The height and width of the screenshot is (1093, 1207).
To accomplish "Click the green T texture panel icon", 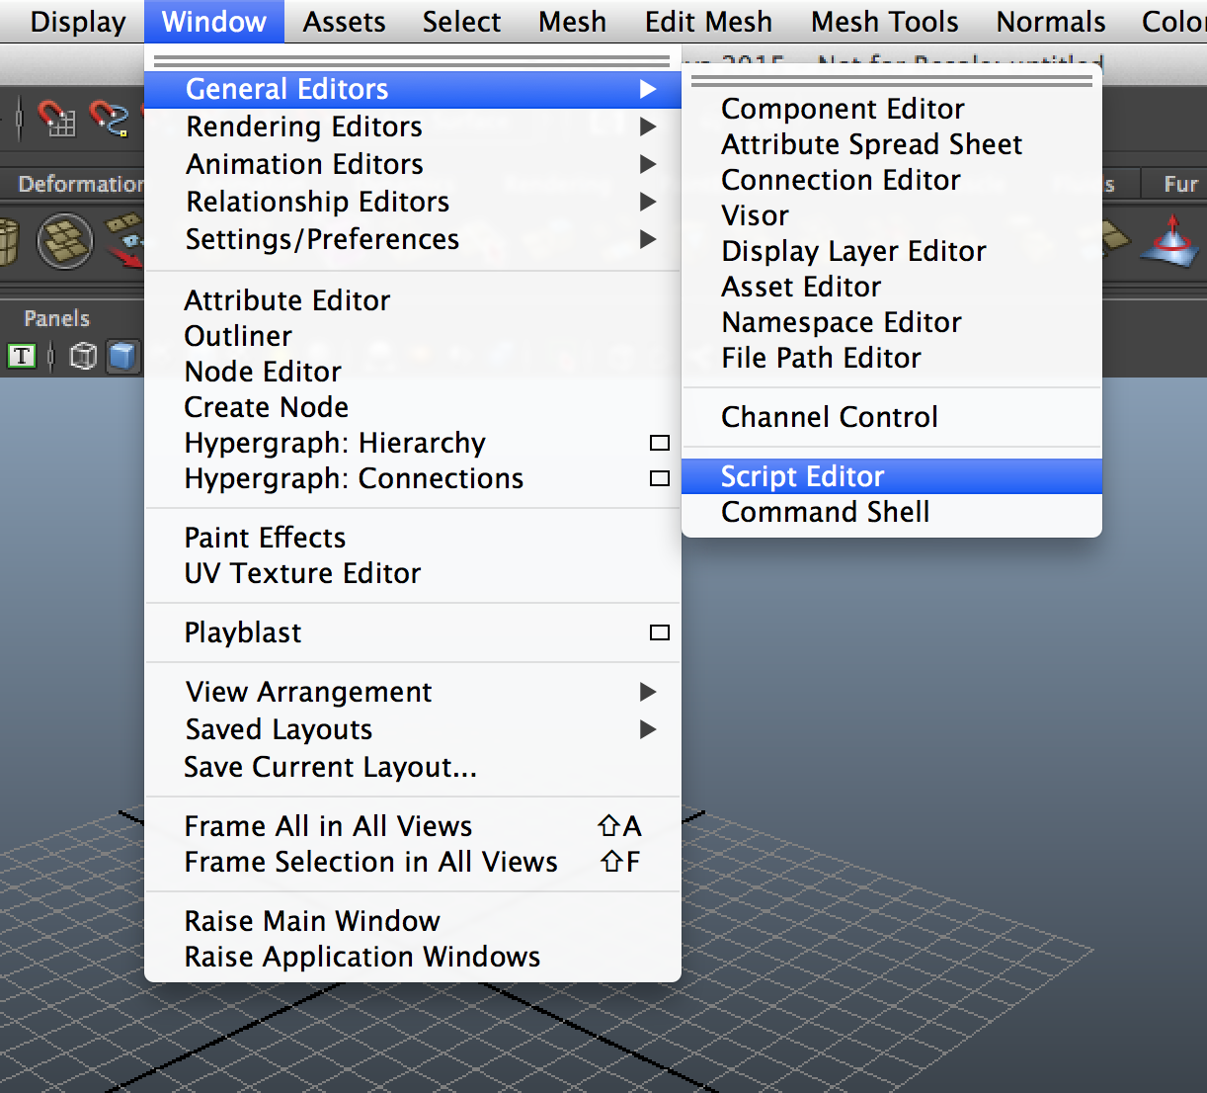I will tap(21, 355).
